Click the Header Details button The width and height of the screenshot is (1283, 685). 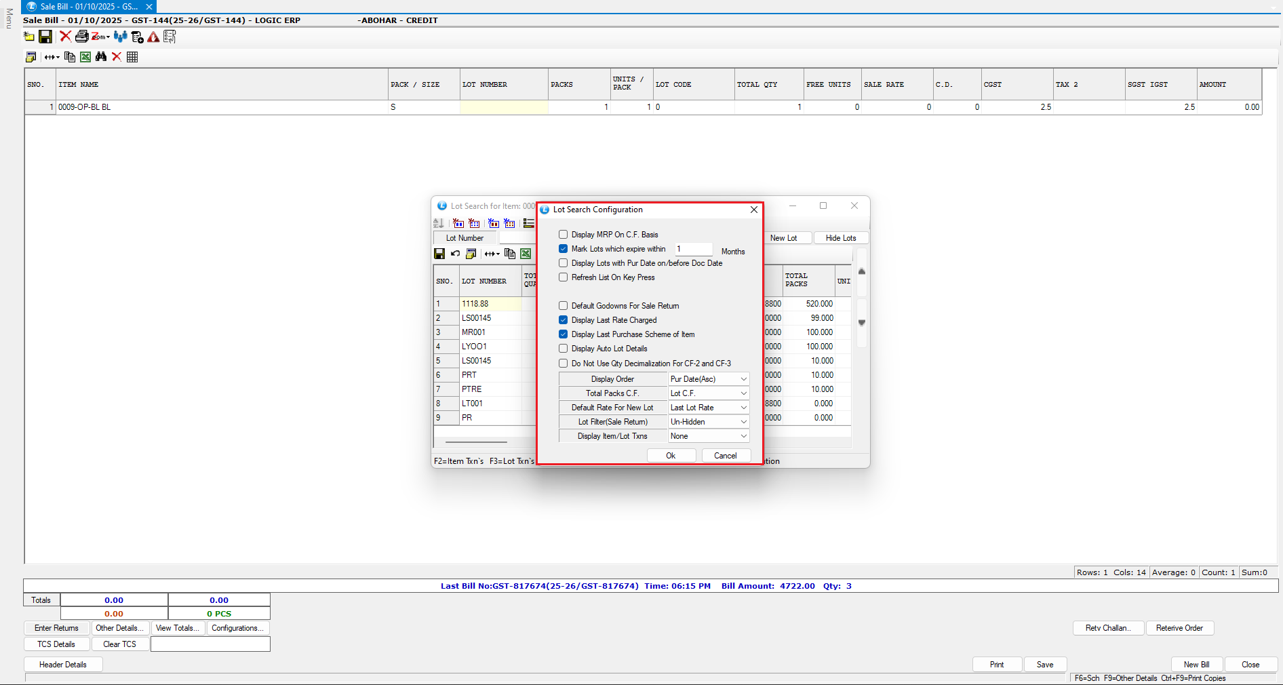coord(63,665)
